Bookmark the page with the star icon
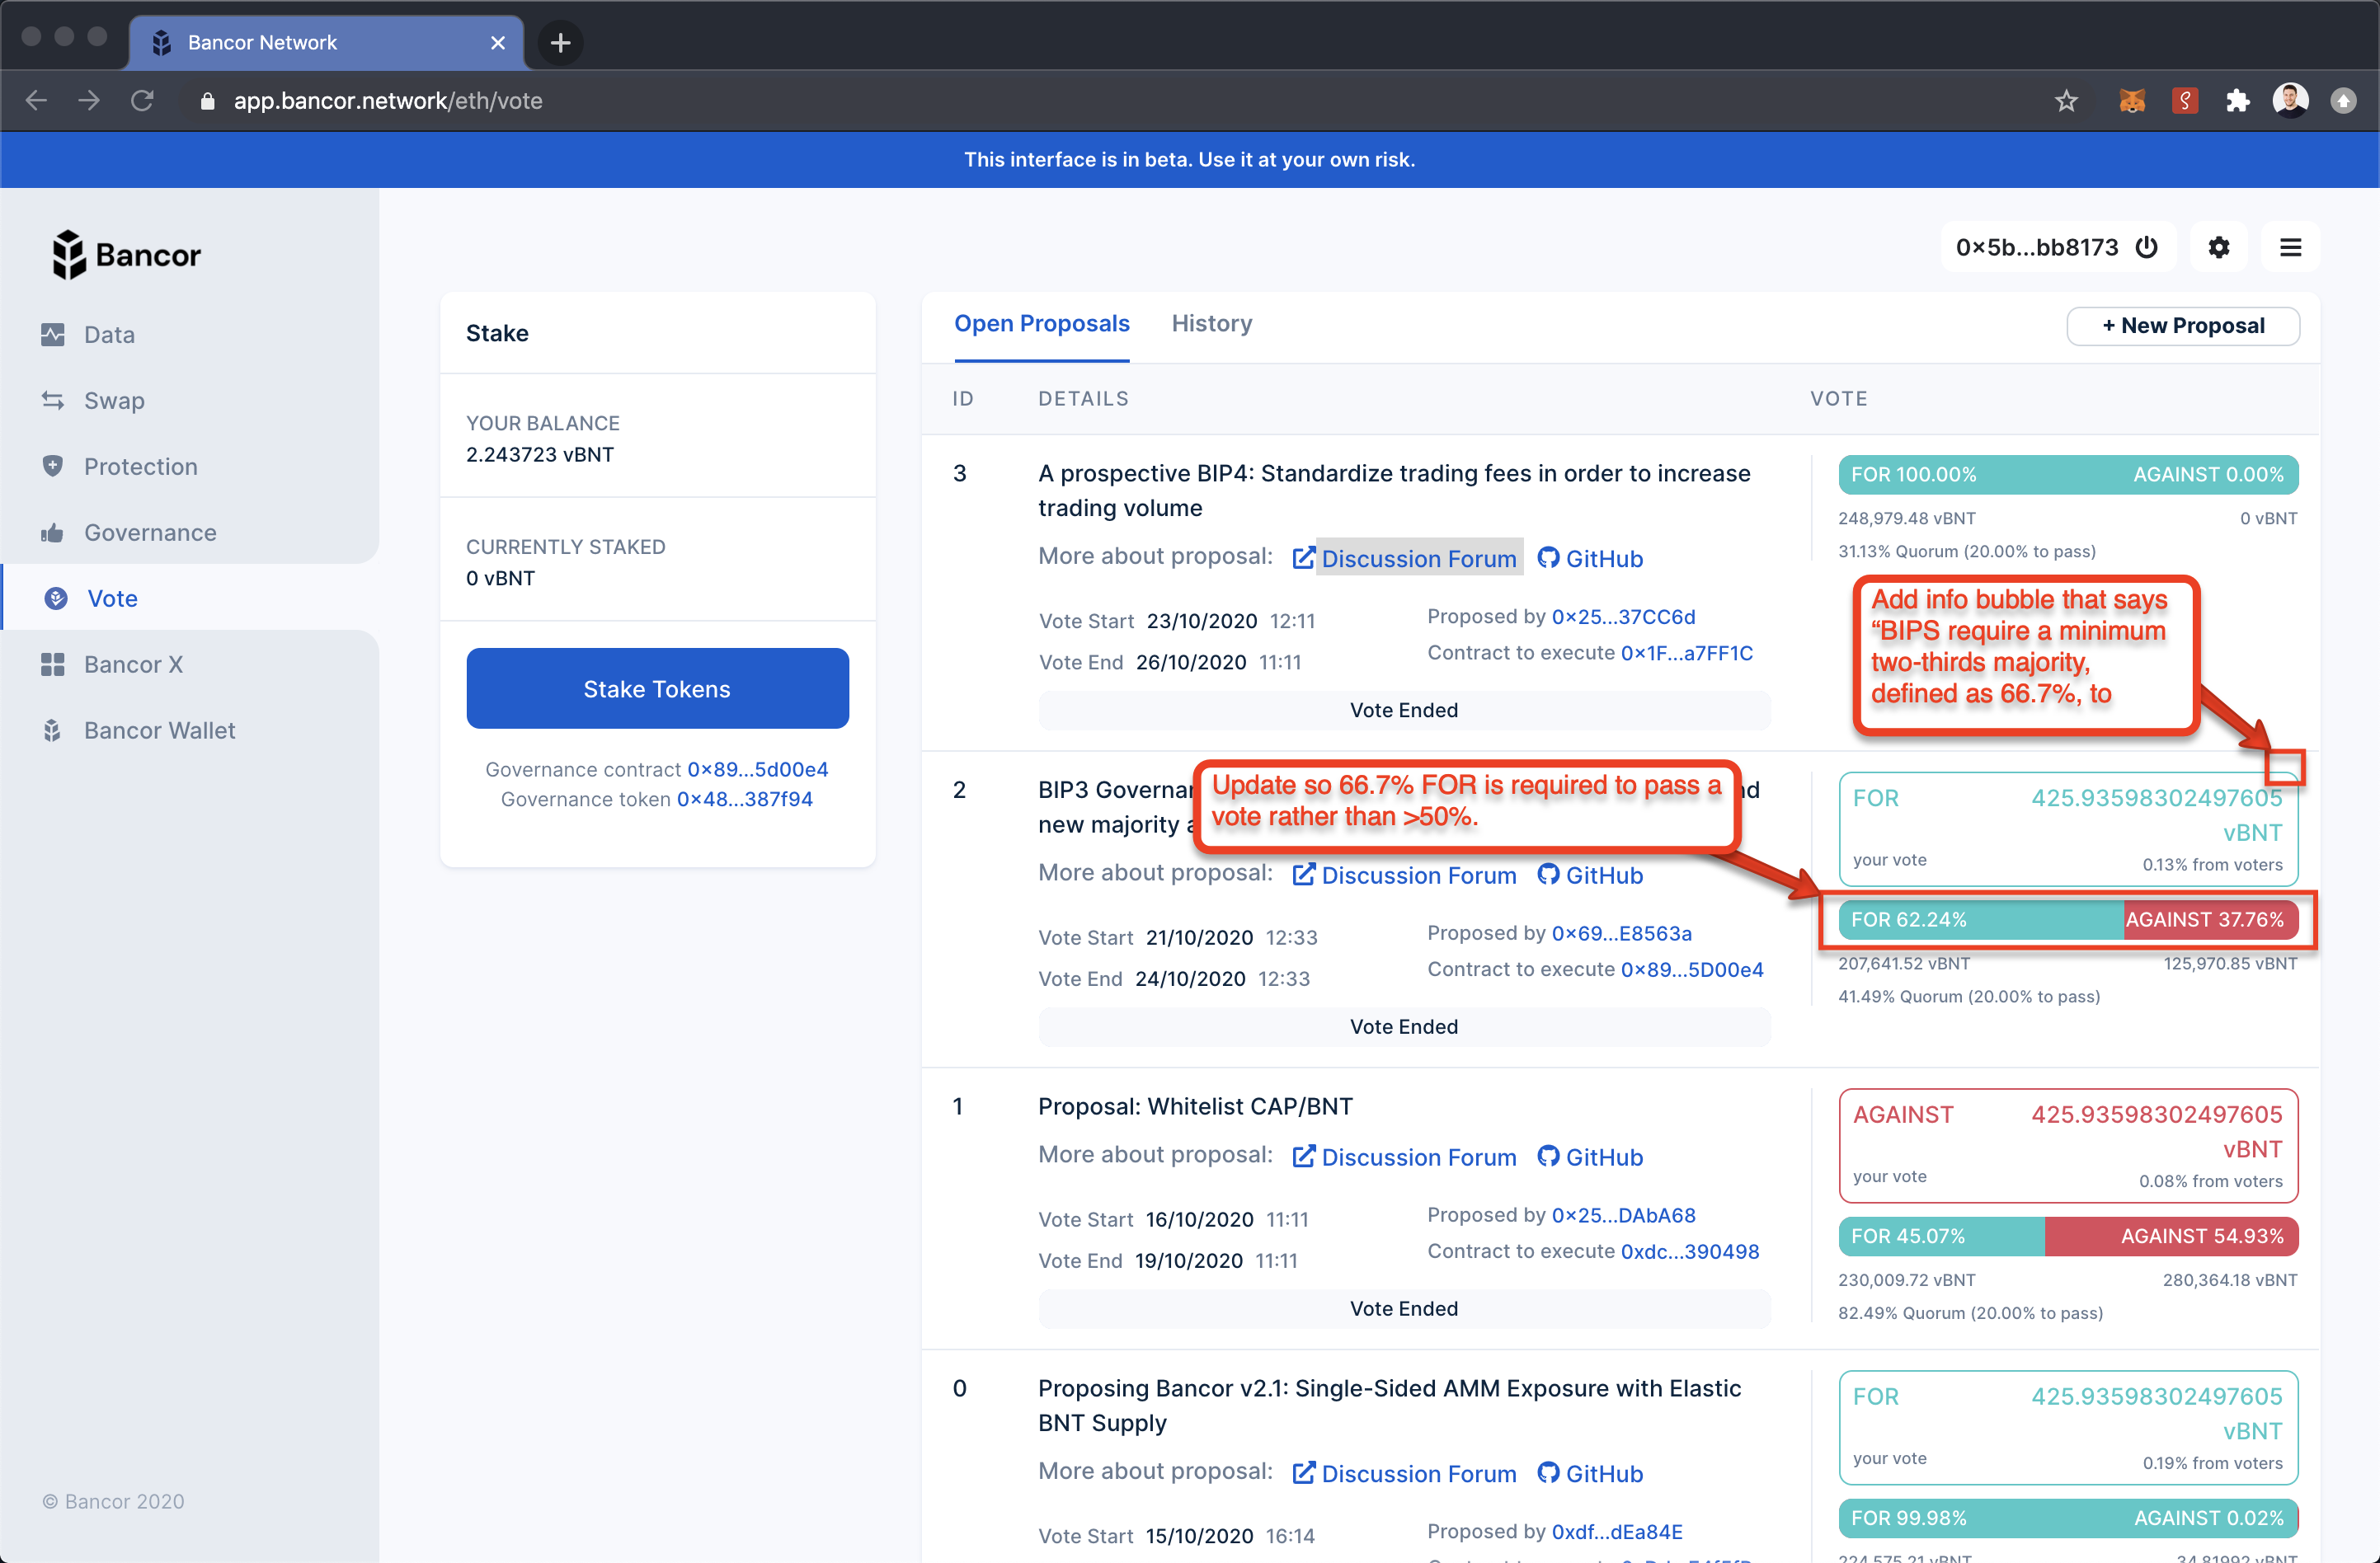 click(x=2066, y=100)
